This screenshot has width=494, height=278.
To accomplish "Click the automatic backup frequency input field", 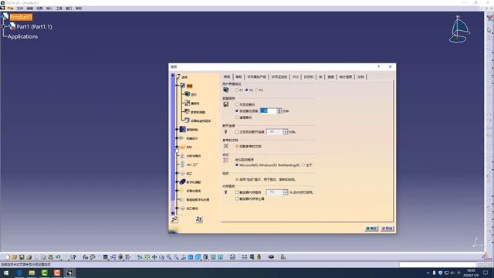I will pos(269,111).
